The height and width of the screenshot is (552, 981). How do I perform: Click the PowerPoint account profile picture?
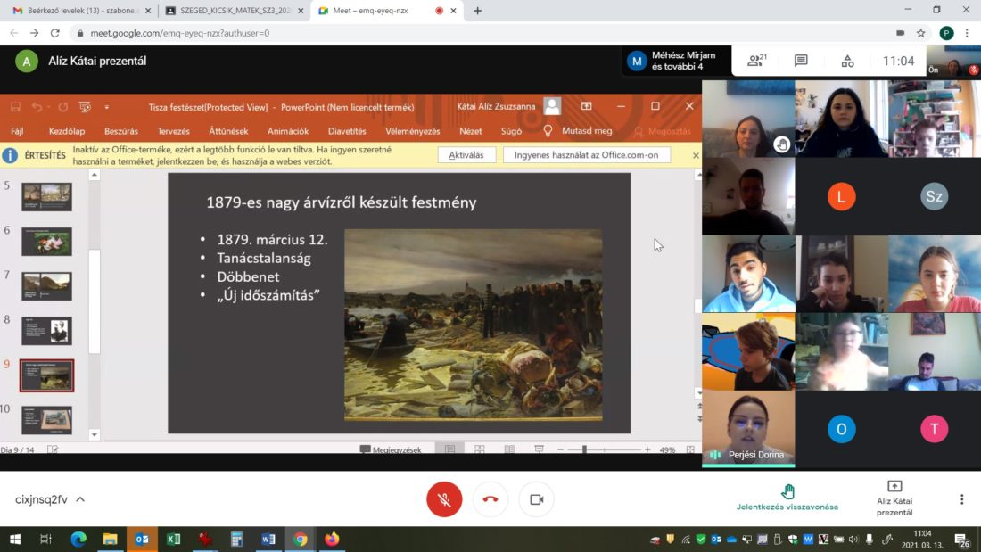552,106
